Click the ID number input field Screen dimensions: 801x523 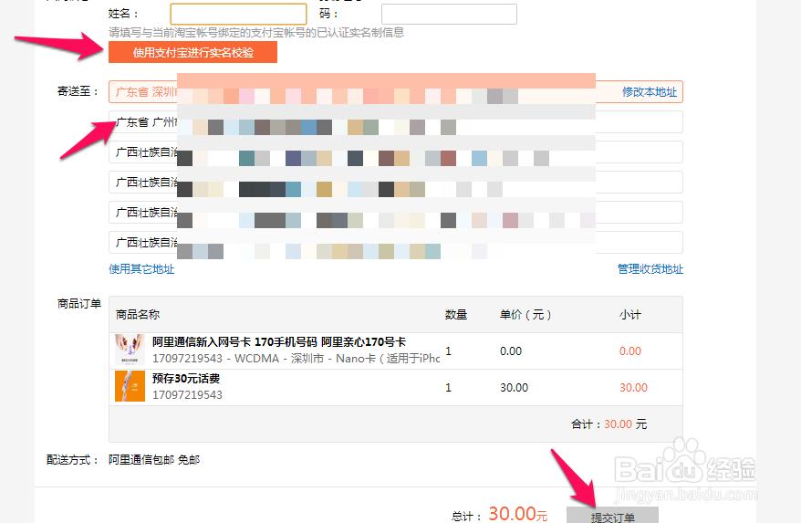(x=449, y=14)
